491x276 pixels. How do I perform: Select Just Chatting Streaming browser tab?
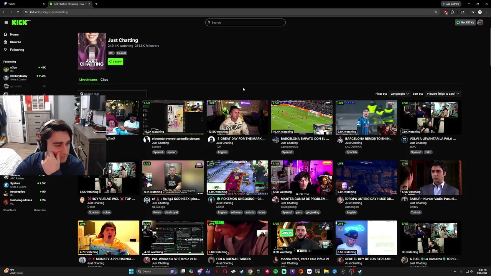click(x=70, y=4)
